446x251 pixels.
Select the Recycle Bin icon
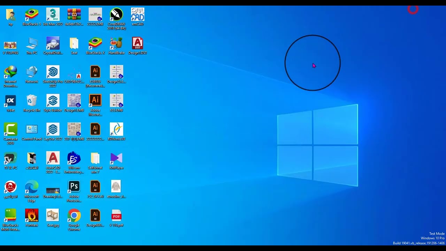[x=32, y=101]
